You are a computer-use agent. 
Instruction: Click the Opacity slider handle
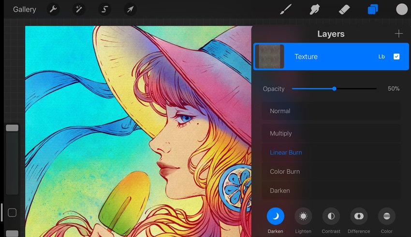334,89
